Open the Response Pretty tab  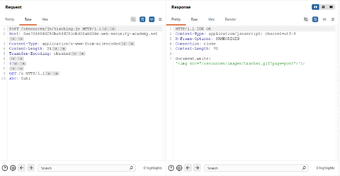pyautogui.click(x=176, y=19)
